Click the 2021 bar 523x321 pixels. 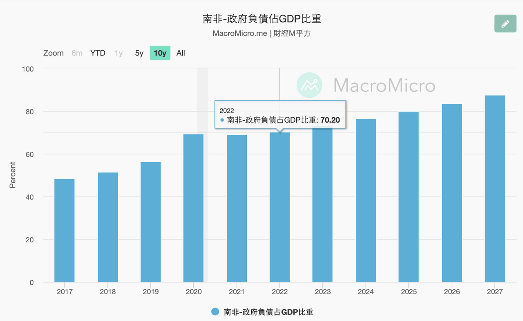click(237, 208)
